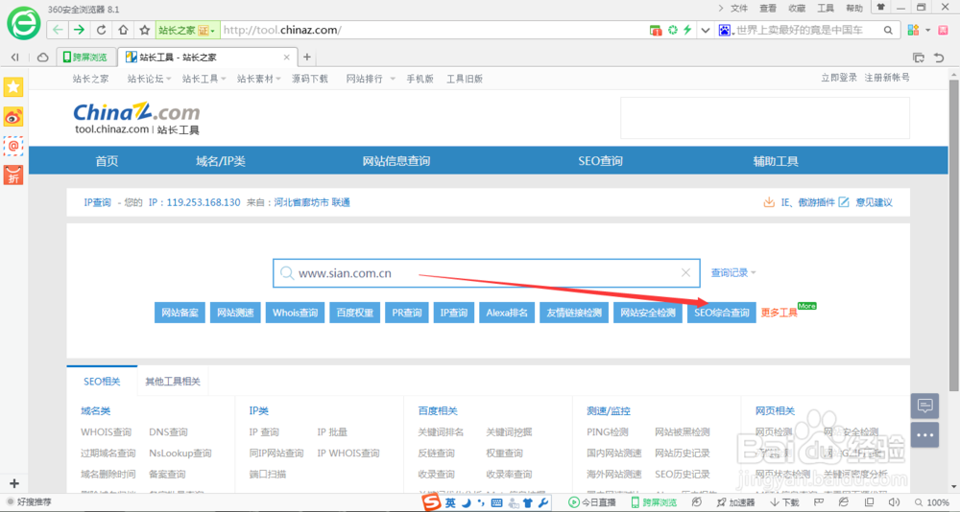
Task: Clear the query with the X in search field
Action: coord(685,273)
